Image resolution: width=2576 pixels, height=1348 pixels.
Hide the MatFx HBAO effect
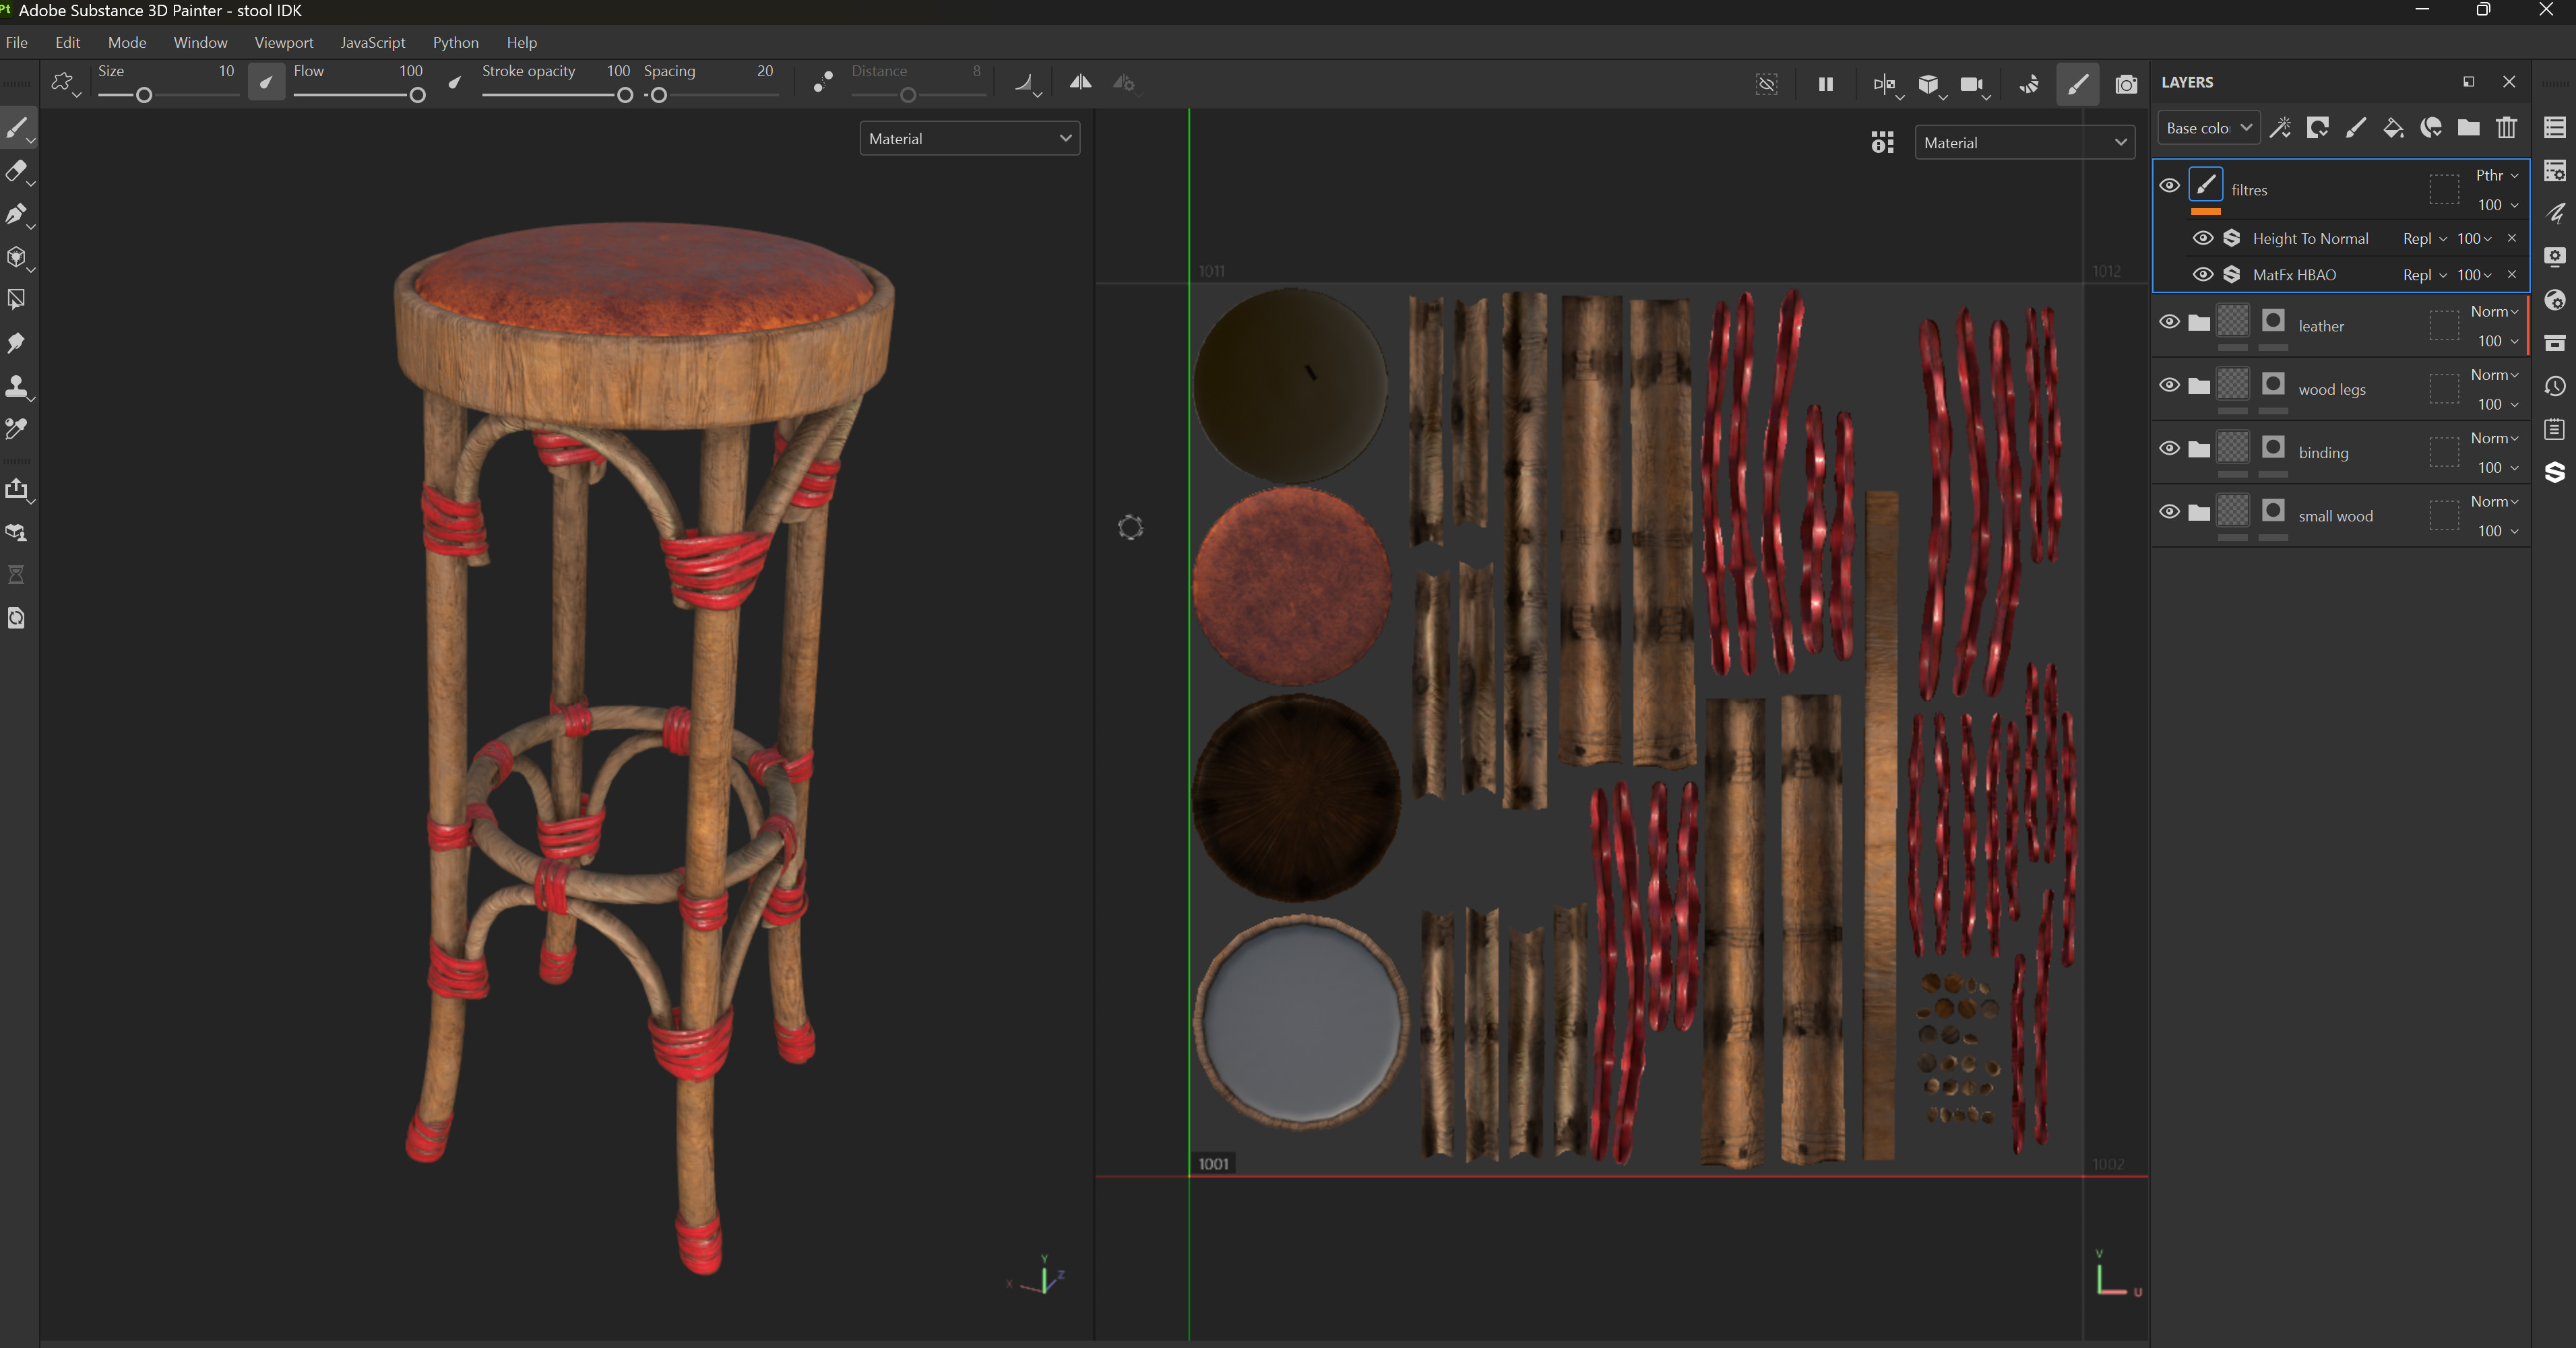pyautogui.click(x=2202, y=274)
